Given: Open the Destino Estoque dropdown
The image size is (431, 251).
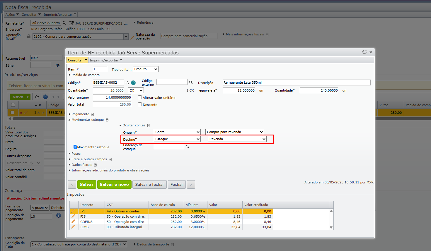Looking at the screenshot, I should pos(177,139).
